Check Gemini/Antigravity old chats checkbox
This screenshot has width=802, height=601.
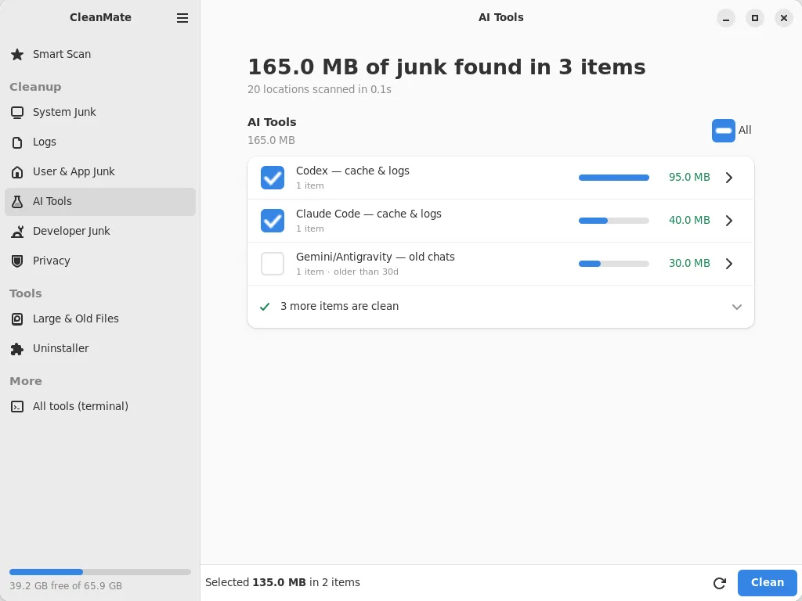click(x=272, y=264)
